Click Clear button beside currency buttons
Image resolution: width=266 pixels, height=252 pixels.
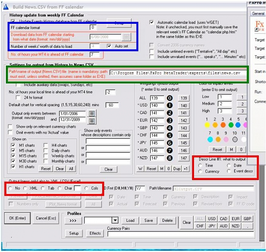coord(186,223)
